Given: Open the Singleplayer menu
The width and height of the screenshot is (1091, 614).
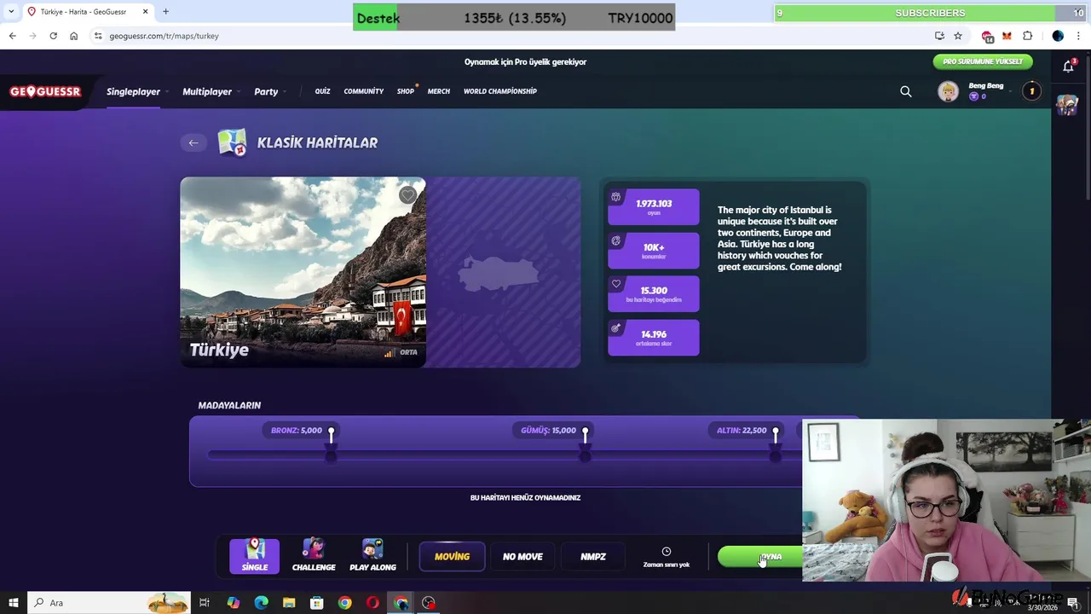Looking at the screenshot, I should (x=133, y=91).
